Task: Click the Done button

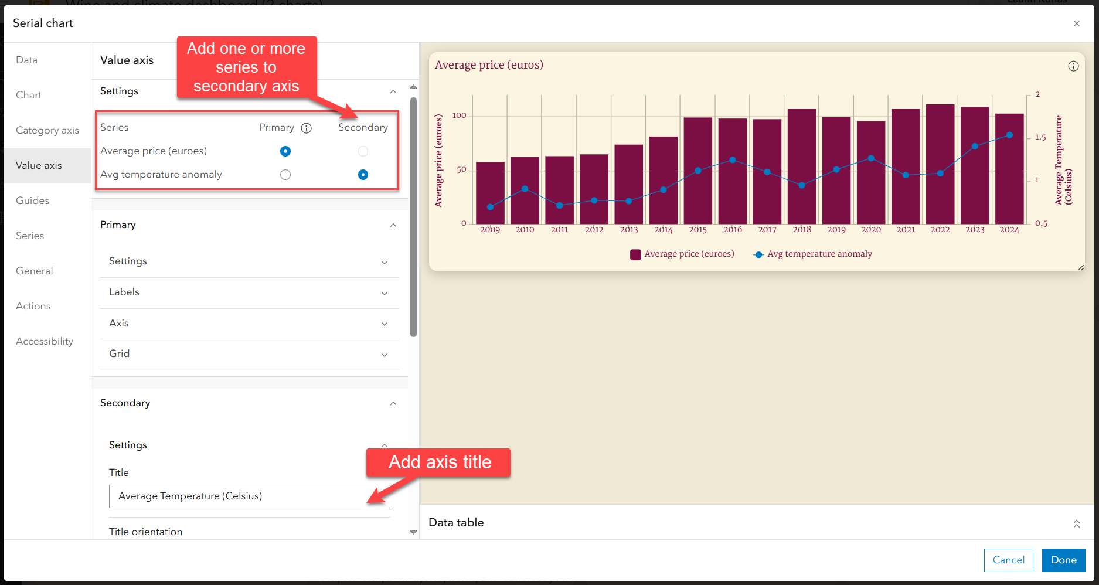Action: 1063,560
